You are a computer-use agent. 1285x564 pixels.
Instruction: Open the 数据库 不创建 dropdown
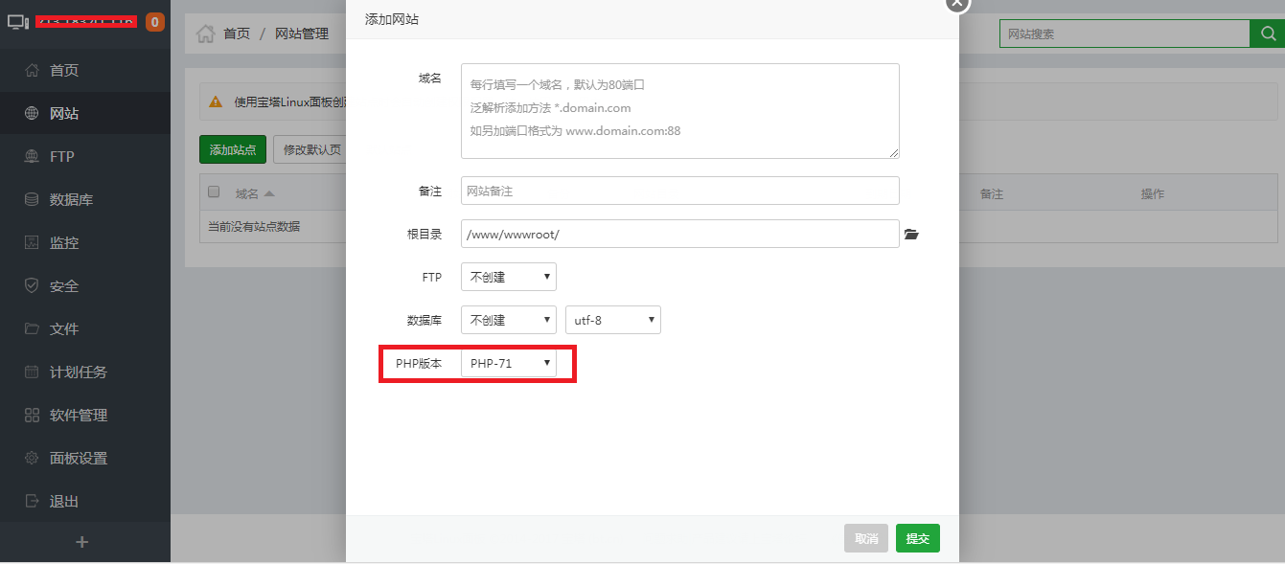508,320
